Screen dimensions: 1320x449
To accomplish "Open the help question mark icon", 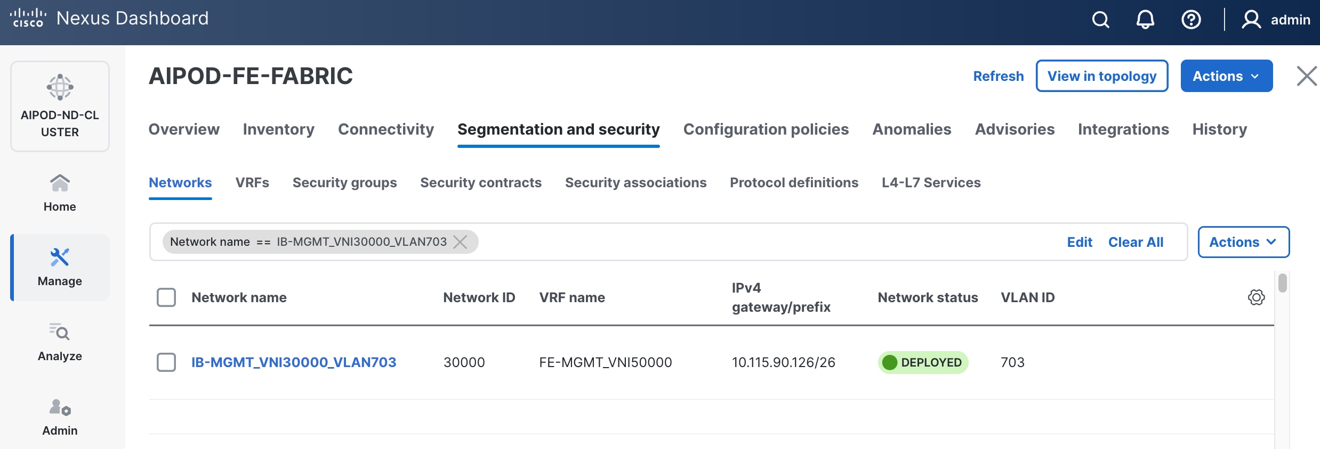I will [1191, 20].
